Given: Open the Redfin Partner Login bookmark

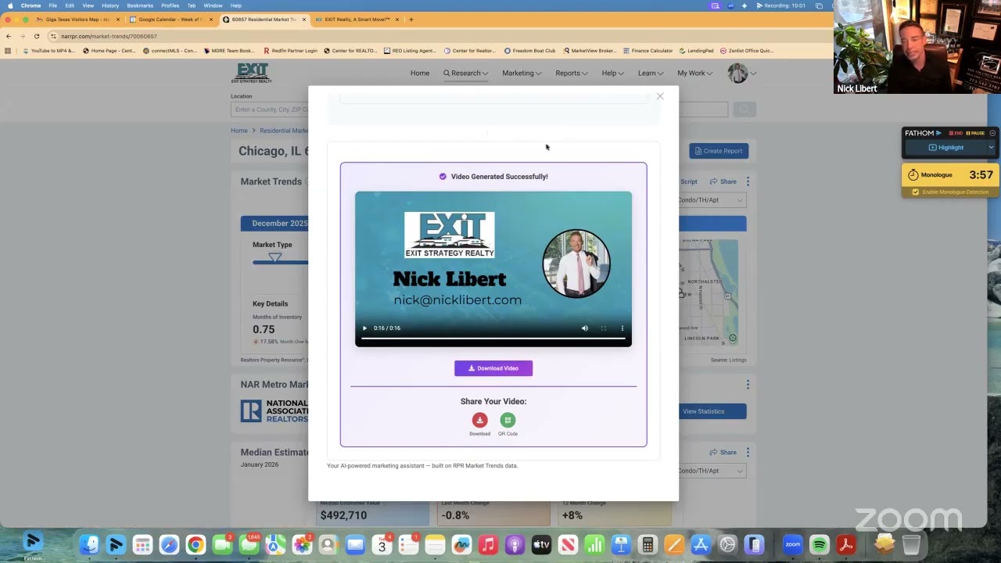Looking at the screenshot, I should (290, 51).
